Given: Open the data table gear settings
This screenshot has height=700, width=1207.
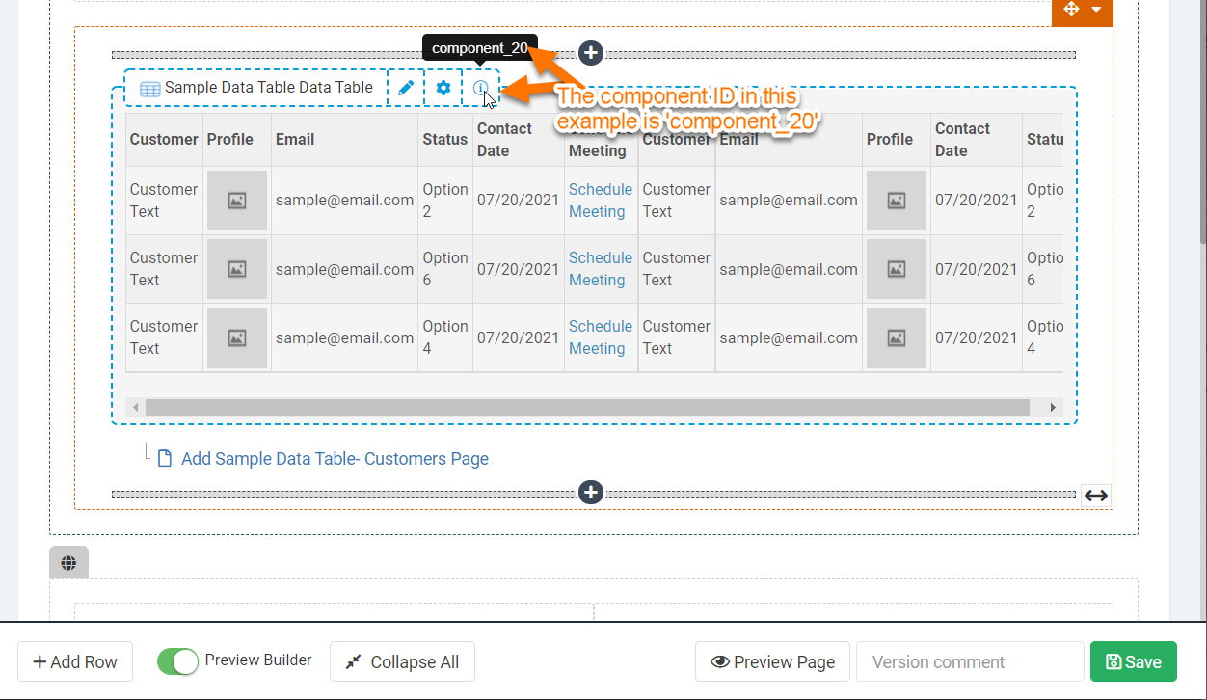Looking at the screenshot, I should [443, 88].
